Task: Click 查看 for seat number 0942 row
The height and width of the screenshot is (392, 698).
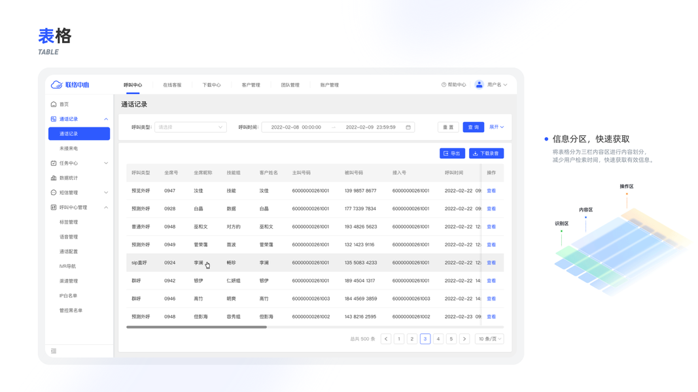Action: 491,280
